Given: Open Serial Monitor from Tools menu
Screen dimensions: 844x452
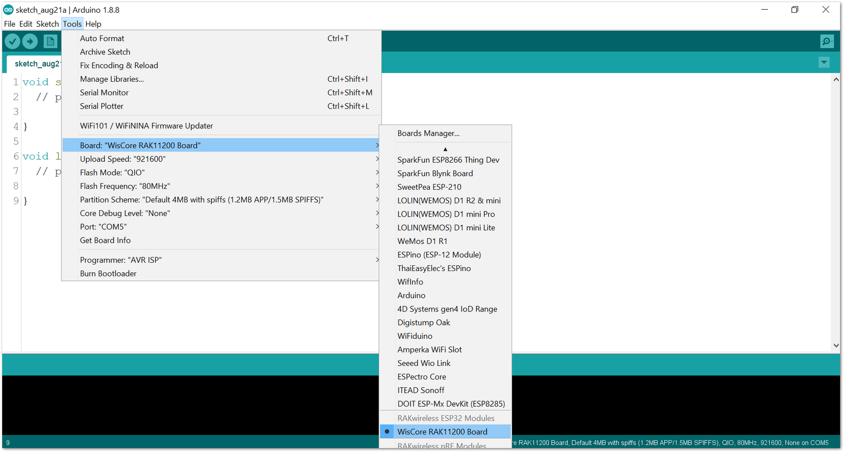Looking at the screenshot, I should click(x=221, y=93).
